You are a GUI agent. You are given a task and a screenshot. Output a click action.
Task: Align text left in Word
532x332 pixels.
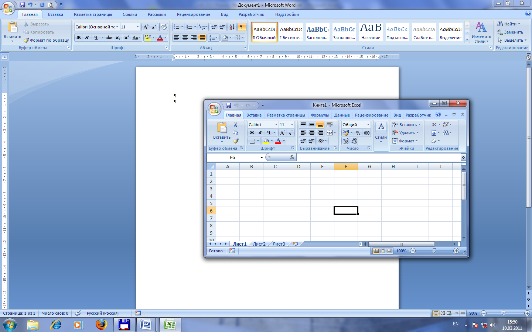[x=177, y=38]
